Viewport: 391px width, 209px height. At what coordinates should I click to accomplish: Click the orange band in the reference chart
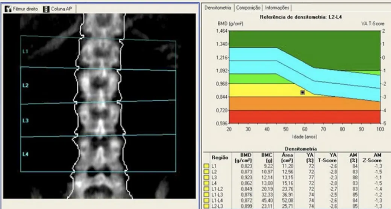pos(305,104)
